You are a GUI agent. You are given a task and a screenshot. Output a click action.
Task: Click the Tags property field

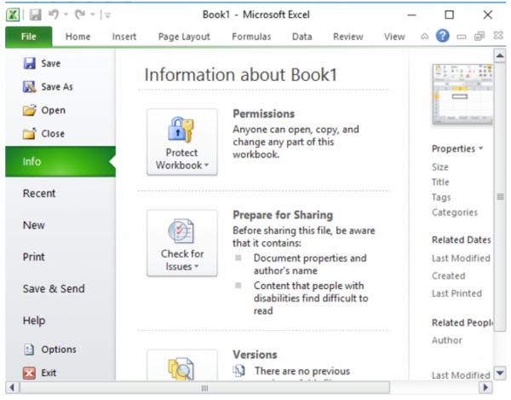(x=441, y=197)
